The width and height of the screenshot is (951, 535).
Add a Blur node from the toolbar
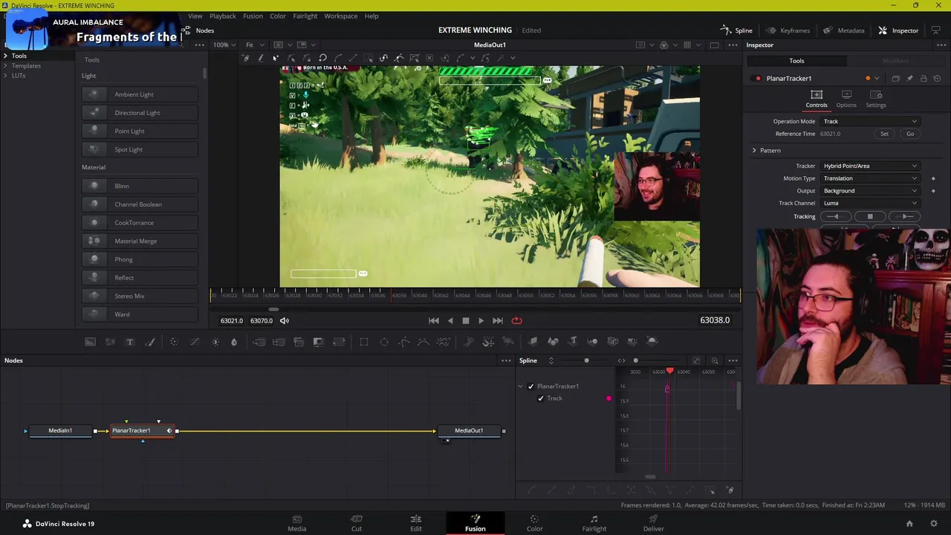[x=234, y=342]
